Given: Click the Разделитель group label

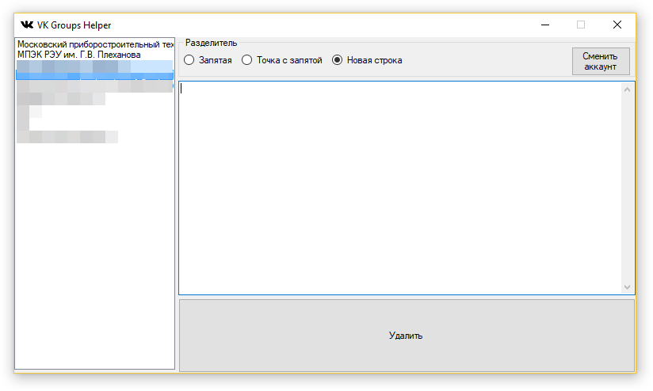Looking at the screenshot, I should [211, 43].
